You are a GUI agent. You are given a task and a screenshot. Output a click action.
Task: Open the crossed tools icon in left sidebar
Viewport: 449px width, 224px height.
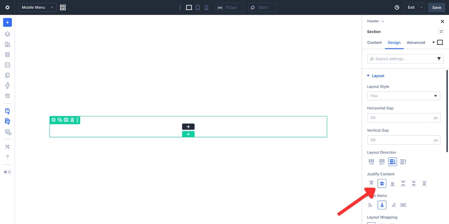[x=7, y=147]
